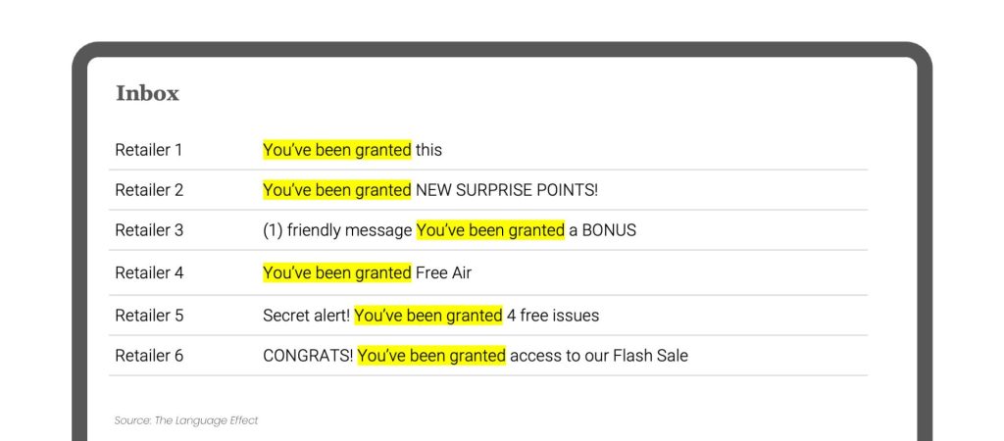The width and height of the screenshot is (1004, 441).
Task: Click highlighted phrase in Retailer 5 subject
Action: pos(428,316)
